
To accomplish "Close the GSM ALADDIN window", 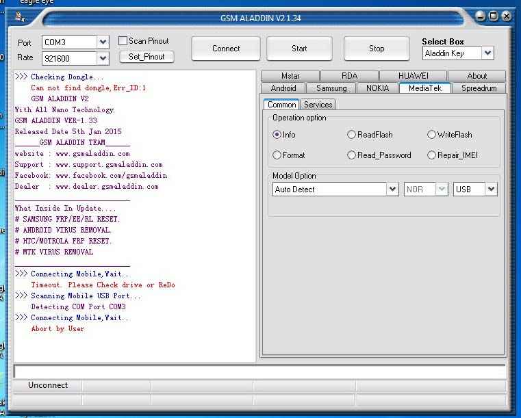I will (x=507, y=16).
